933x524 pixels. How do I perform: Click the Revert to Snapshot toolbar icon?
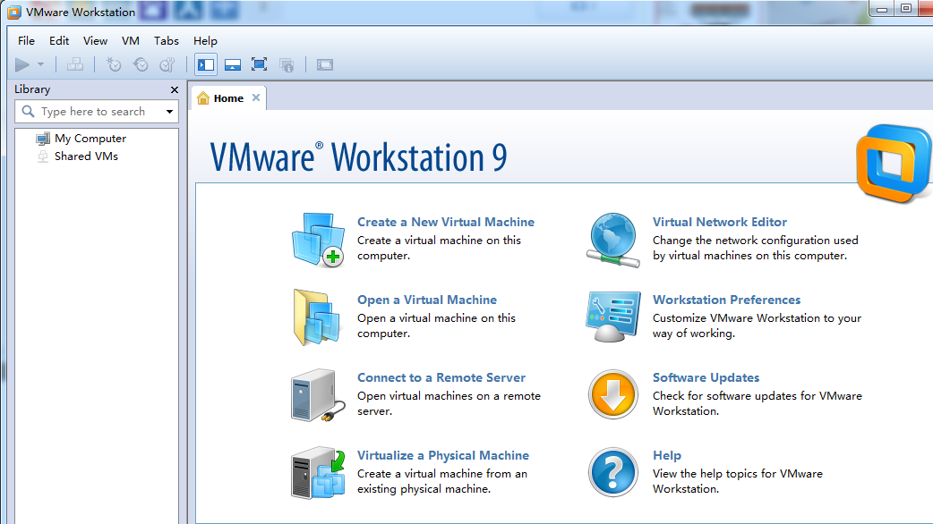click(x=141, y=64)
